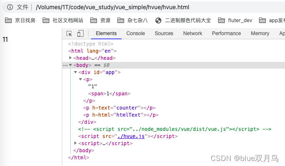Open the body row actions ellipsis

pos(65,66)
